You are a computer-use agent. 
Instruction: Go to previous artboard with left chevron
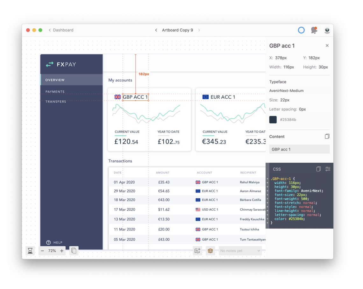(x=156, y=30)
